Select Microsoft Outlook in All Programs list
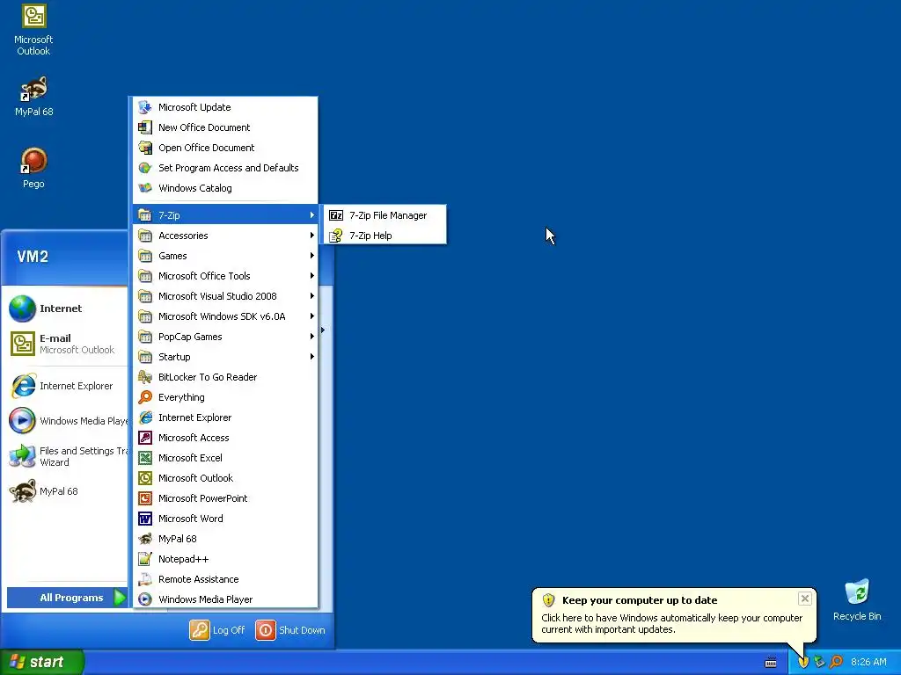The width and height of the screenshot is (901, 675). click(x=225, y=478)
